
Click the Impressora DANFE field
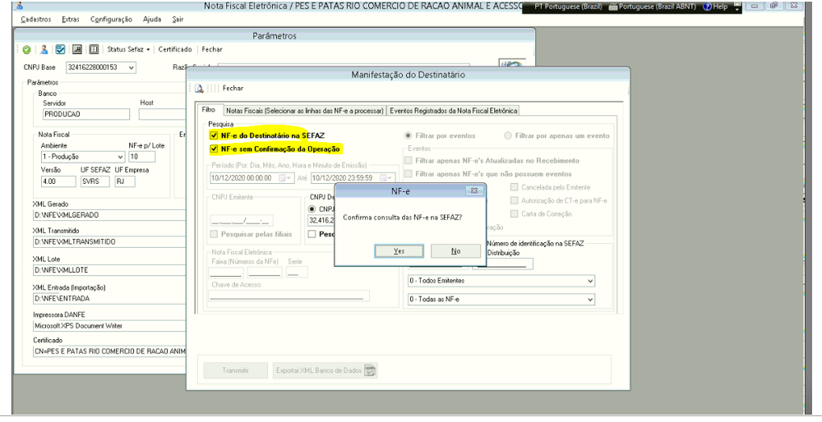[x=109, y=326]
